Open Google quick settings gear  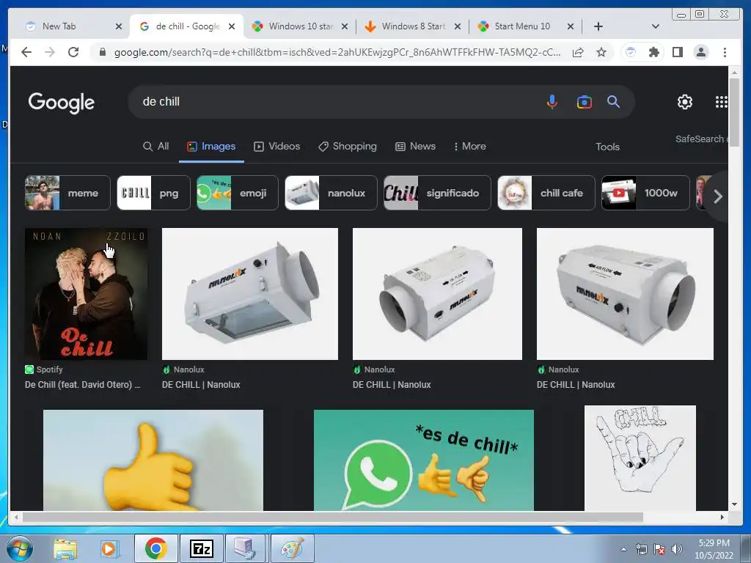pyautogui.click(x=685, y=101)
